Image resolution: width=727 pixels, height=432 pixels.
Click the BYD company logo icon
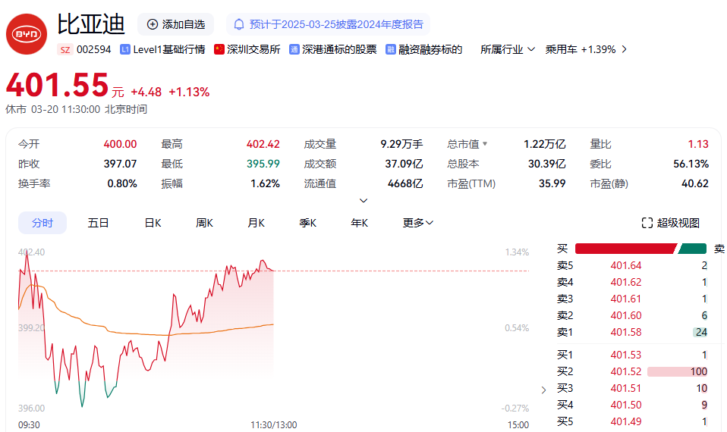pyautogui.click(x=27, y=34)
